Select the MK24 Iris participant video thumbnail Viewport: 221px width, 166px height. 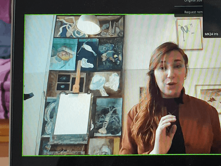tap(212, 19)
